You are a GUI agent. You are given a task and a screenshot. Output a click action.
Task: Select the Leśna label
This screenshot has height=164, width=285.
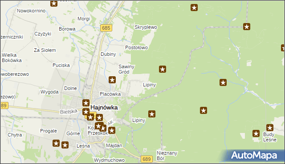(x=83, y=146)
